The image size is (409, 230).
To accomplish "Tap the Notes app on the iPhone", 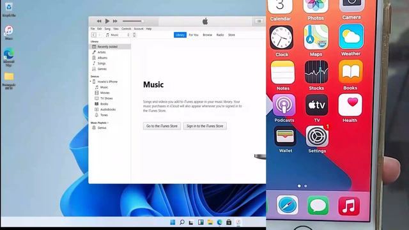I will [282, 72].
